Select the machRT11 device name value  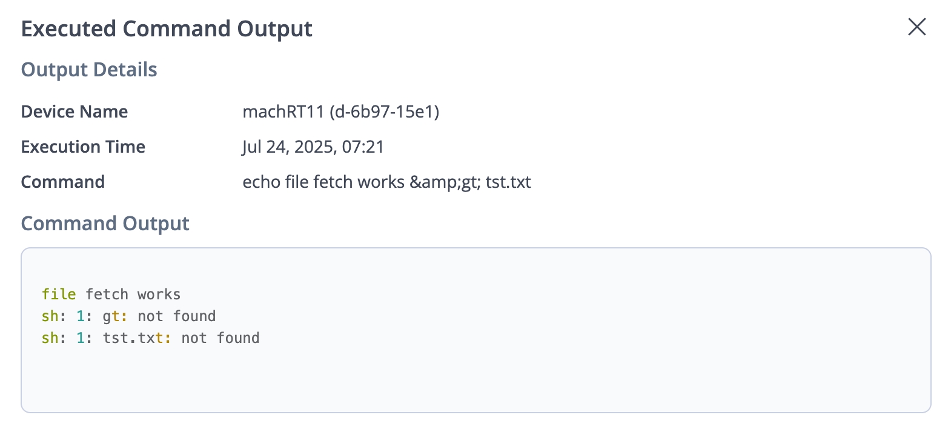(x=283, y=111)
